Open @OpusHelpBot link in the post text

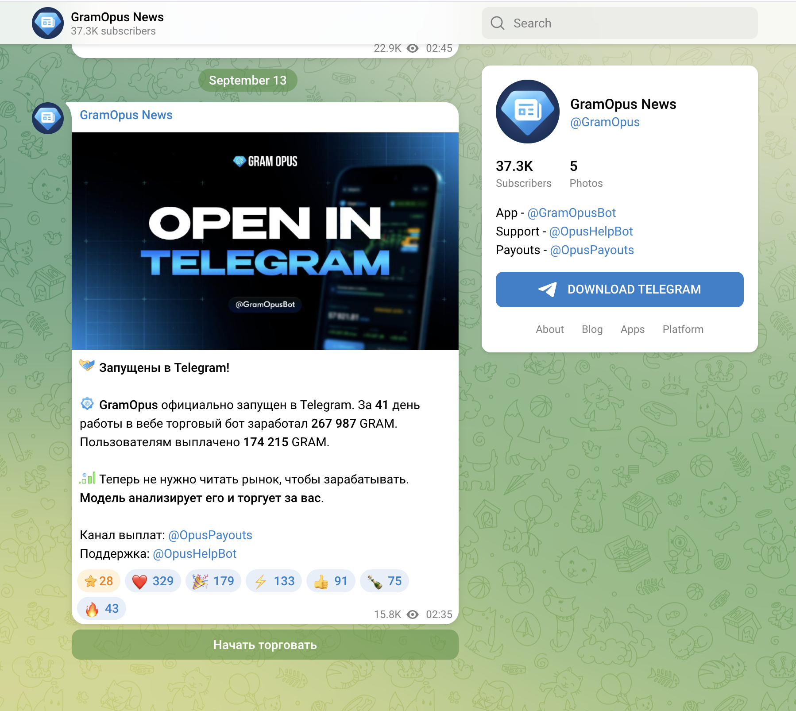[x=195, y=554]
